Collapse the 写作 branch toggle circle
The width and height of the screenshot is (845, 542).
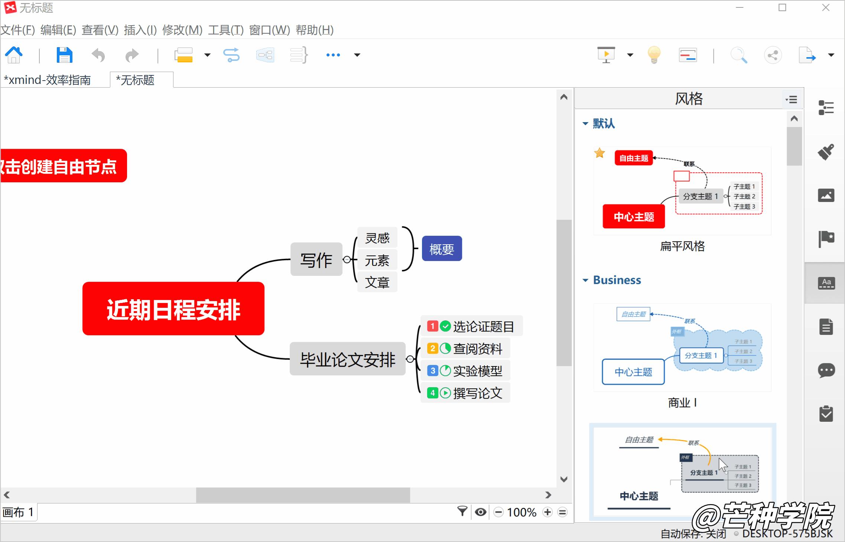(347, 259)
